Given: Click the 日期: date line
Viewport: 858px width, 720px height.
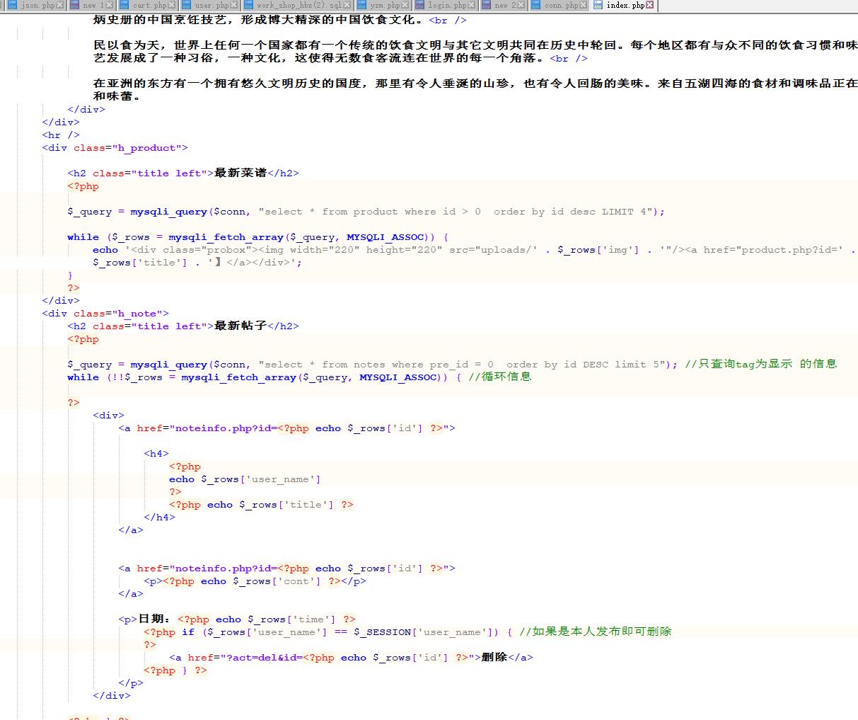Looking at the screenshot, I should 237,619.
